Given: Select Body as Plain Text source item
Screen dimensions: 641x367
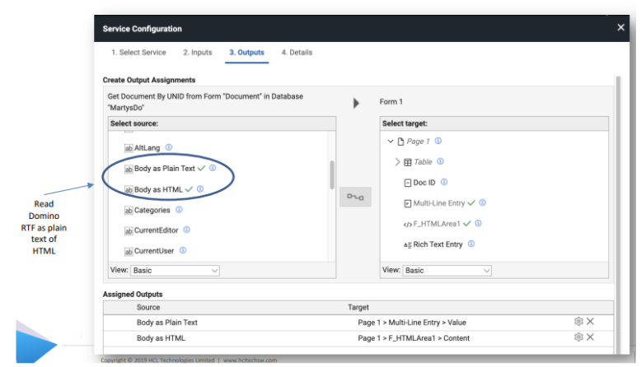Looking at the screenshot, I should click(164, 168).
